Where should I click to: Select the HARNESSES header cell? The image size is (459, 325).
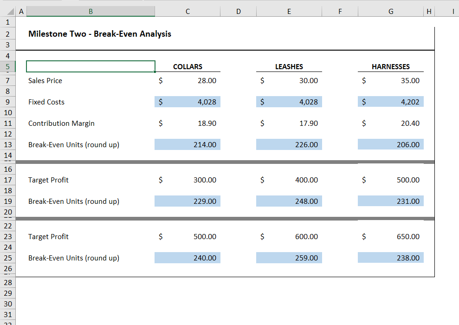click(390, 66)
